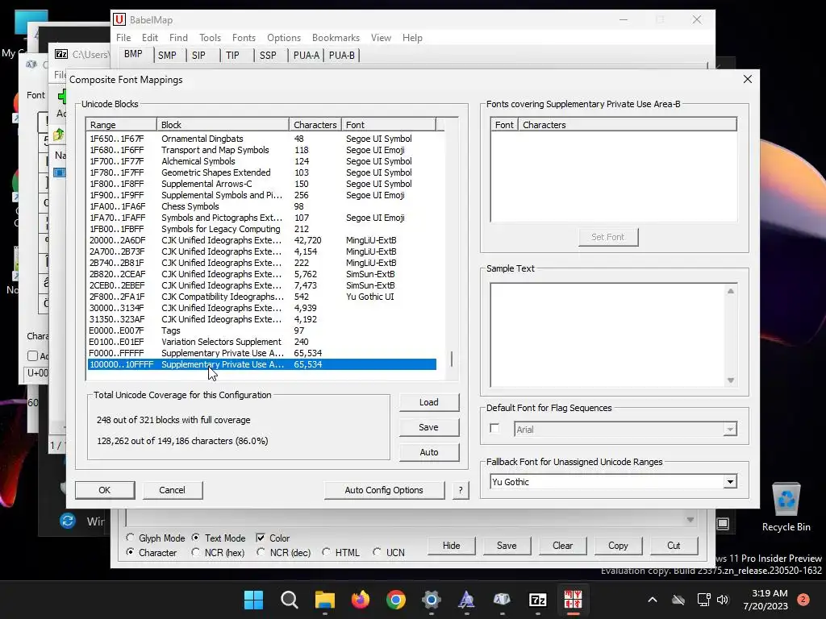Open notification badge in tray
The width and height of the screenshot is (826, 619).
803,600
